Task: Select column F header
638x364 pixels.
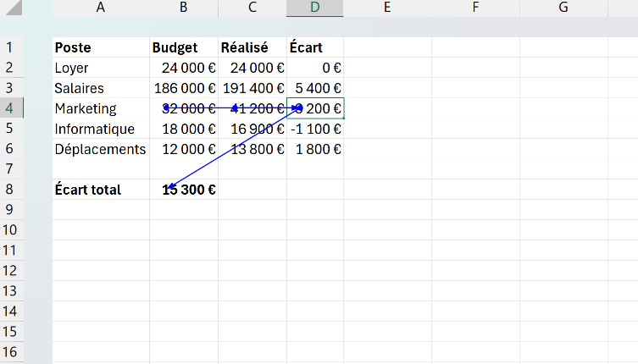Action: [475, 8]
